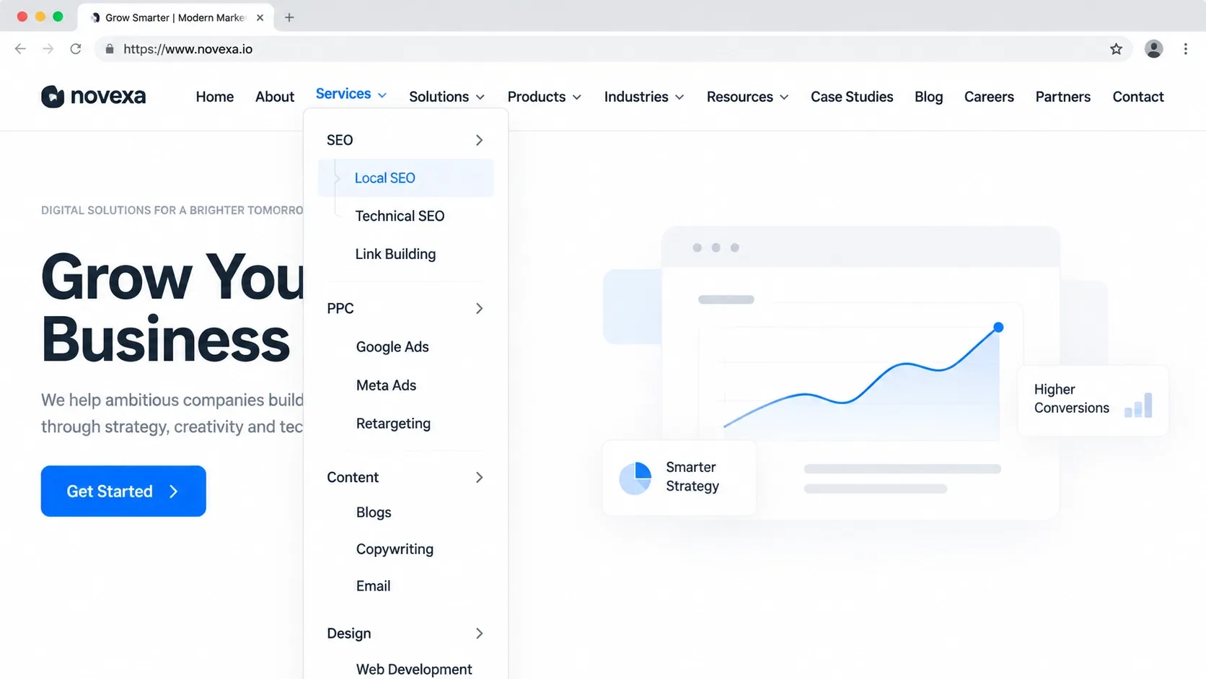1206x679 pixels.
Task: Click the browser forward arrow
Action: 48,49
